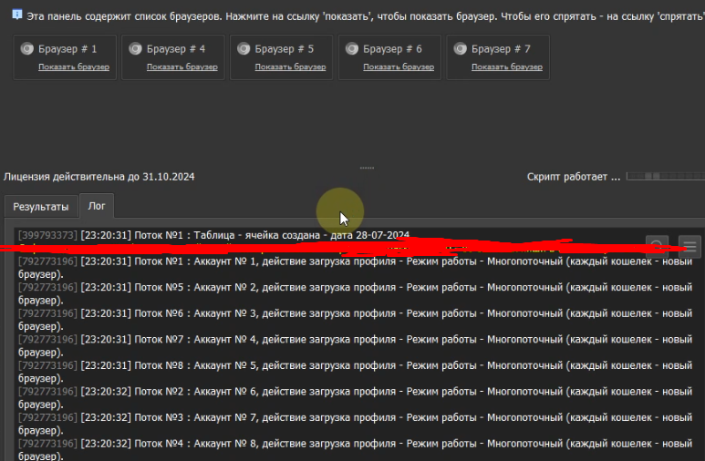Viewport: 705px width, 461px height.
Task: Click the script running progress bar
Action: tap(663, 176)
